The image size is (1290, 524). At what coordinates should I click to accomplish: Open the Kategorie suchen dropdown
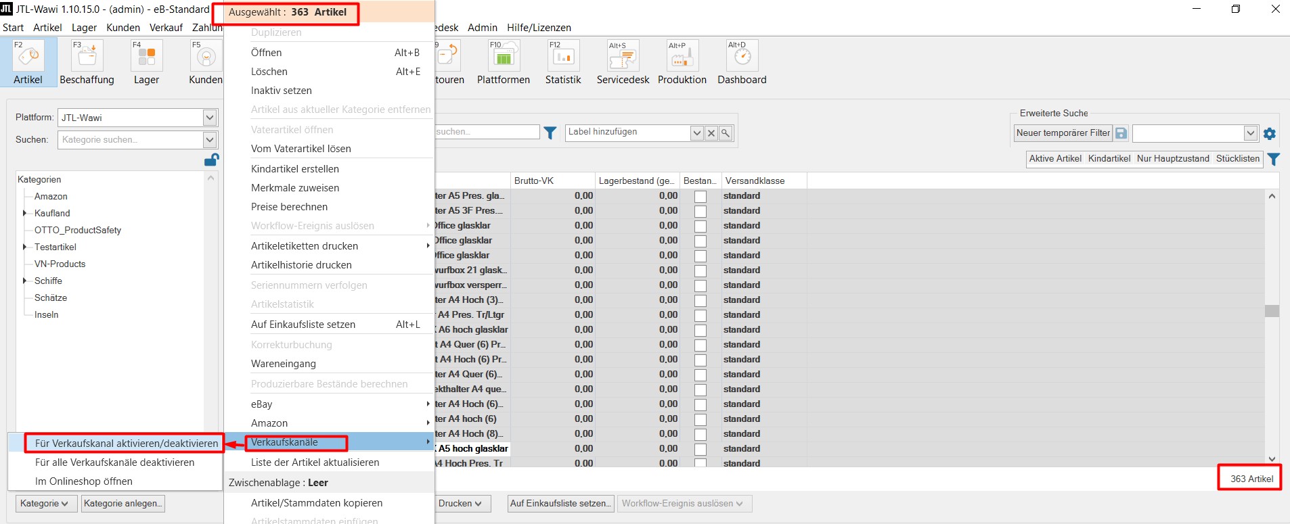[x=210, y=140]
